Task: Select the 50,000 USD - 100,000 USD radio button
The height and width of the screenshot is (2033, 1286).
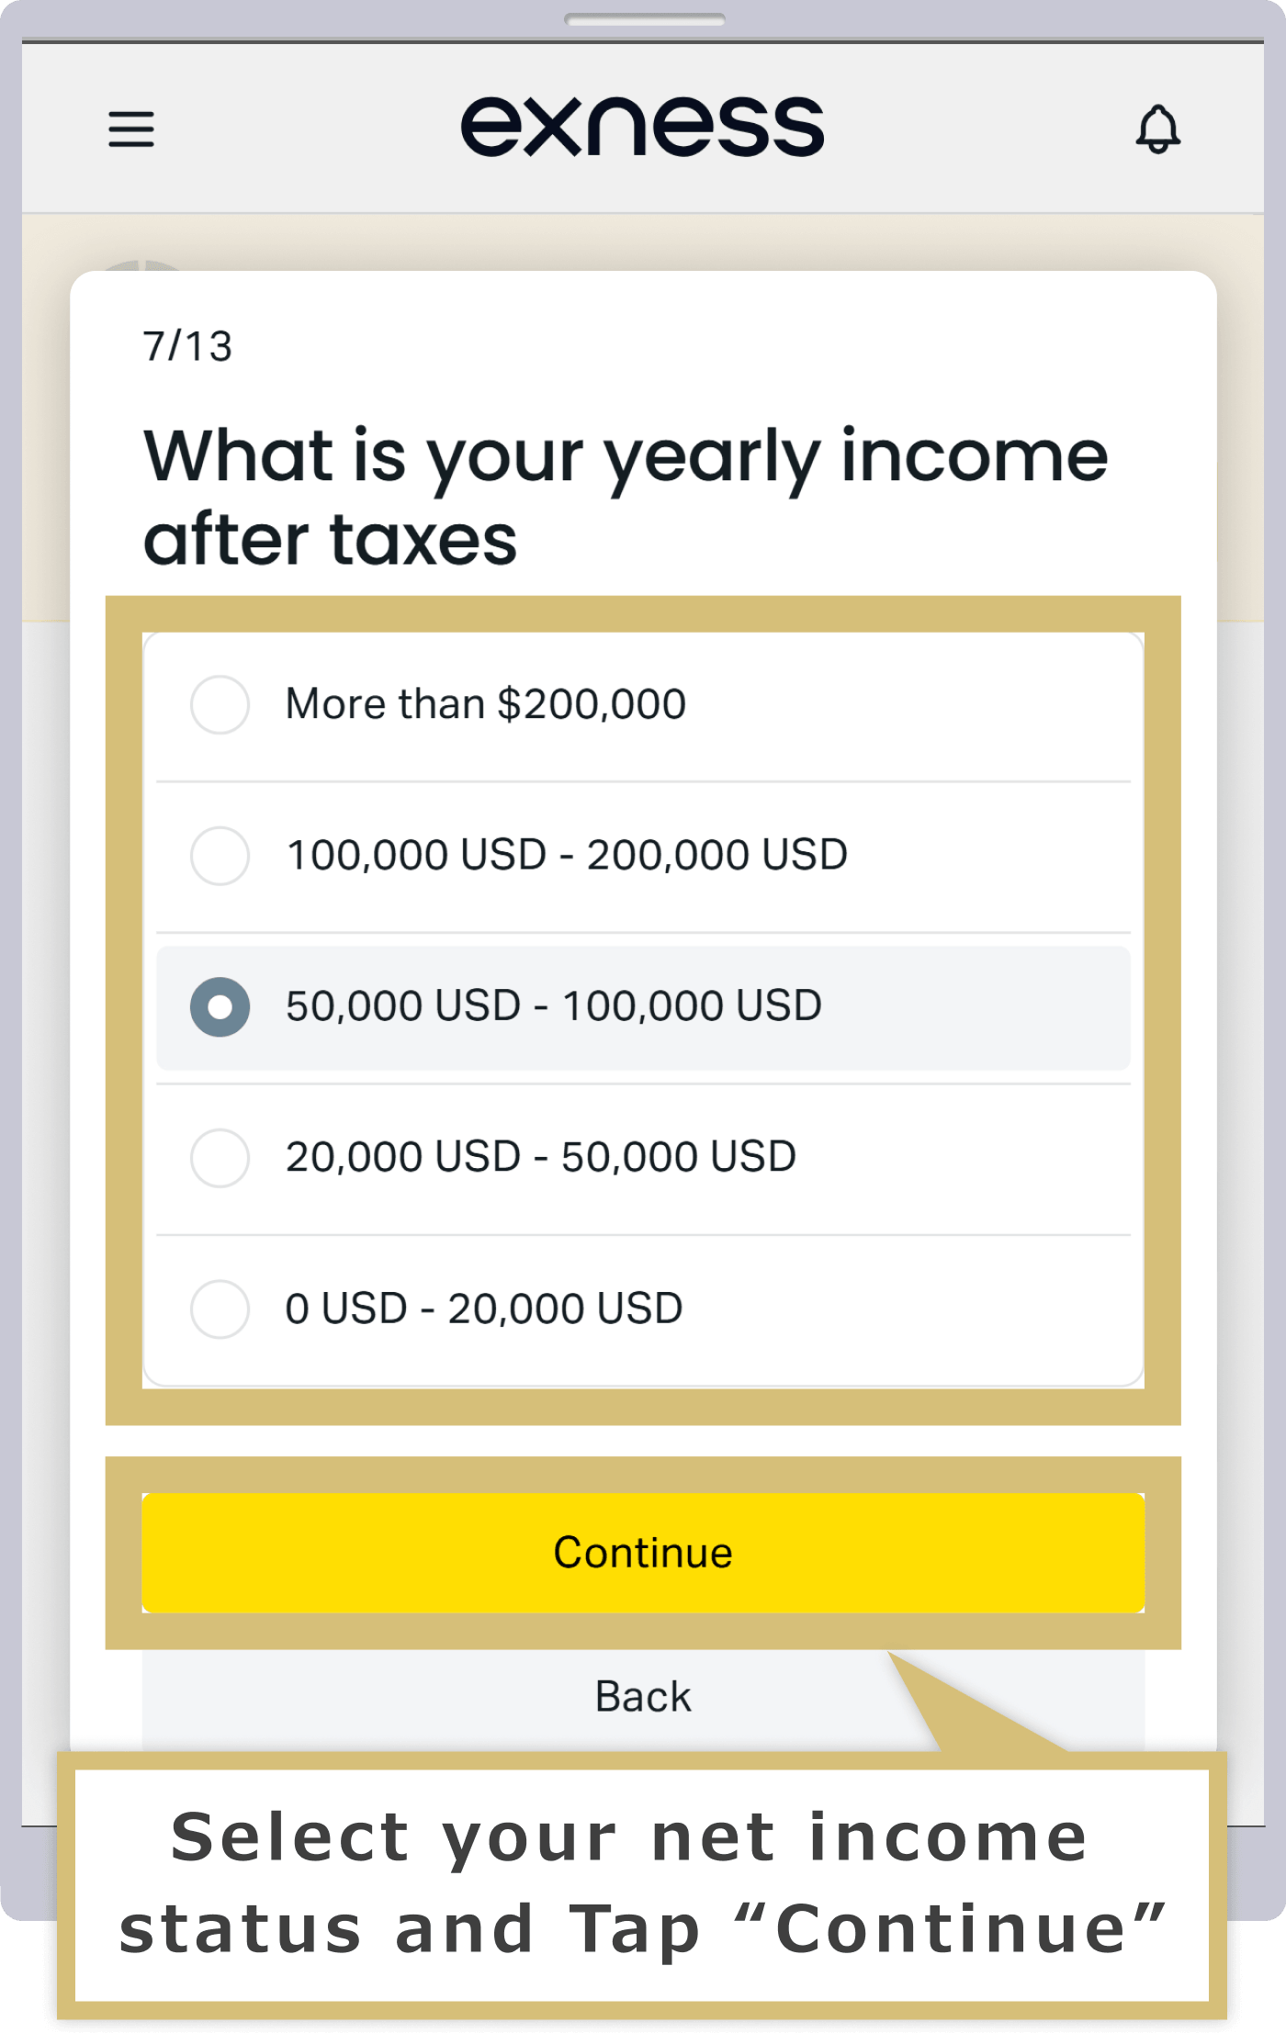Action: 220,1006
